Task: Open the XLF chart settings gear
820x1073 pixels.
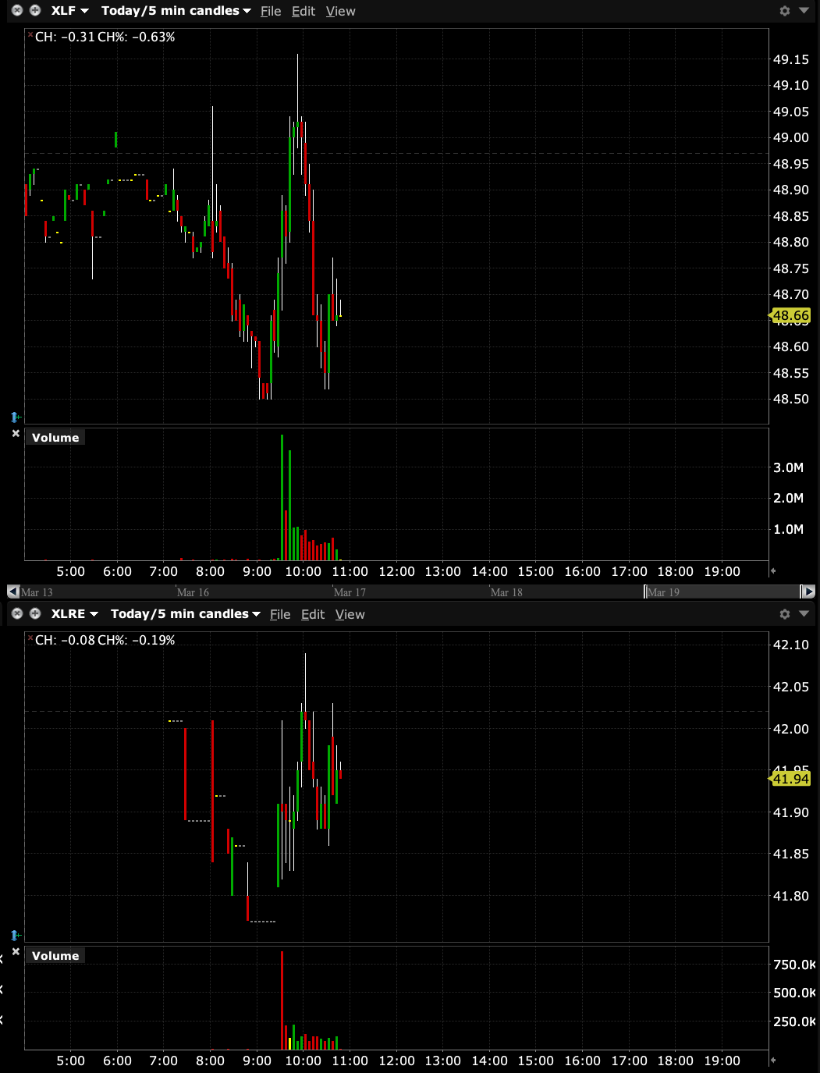Action: point(785,11)
